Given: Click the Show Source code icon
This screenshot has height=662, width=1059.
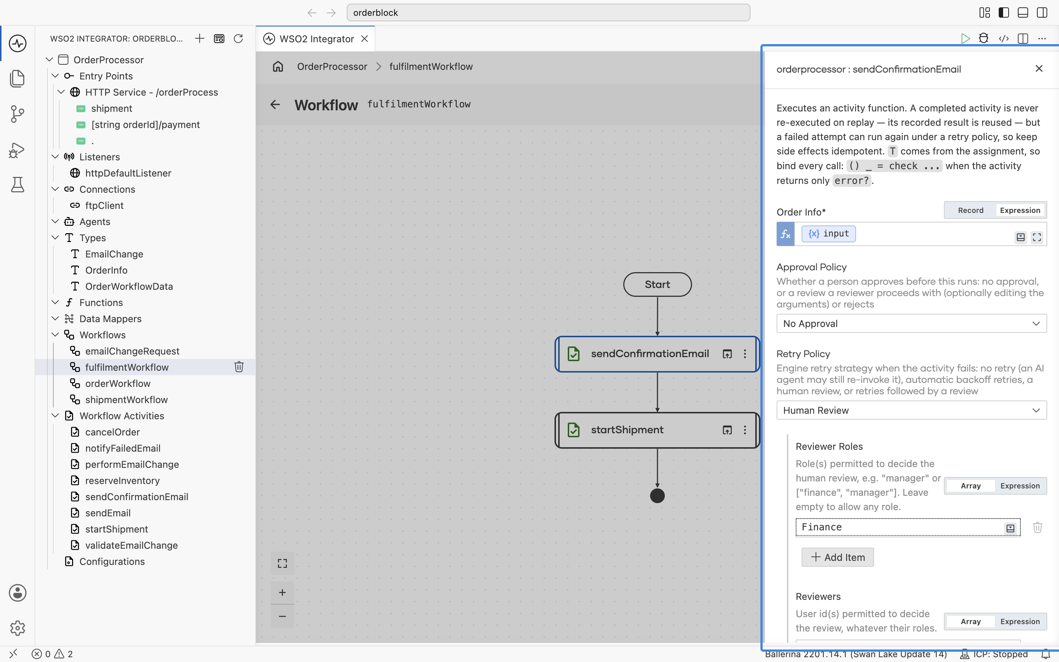Looking at the screenshot, I should [x=1004, y=39].
